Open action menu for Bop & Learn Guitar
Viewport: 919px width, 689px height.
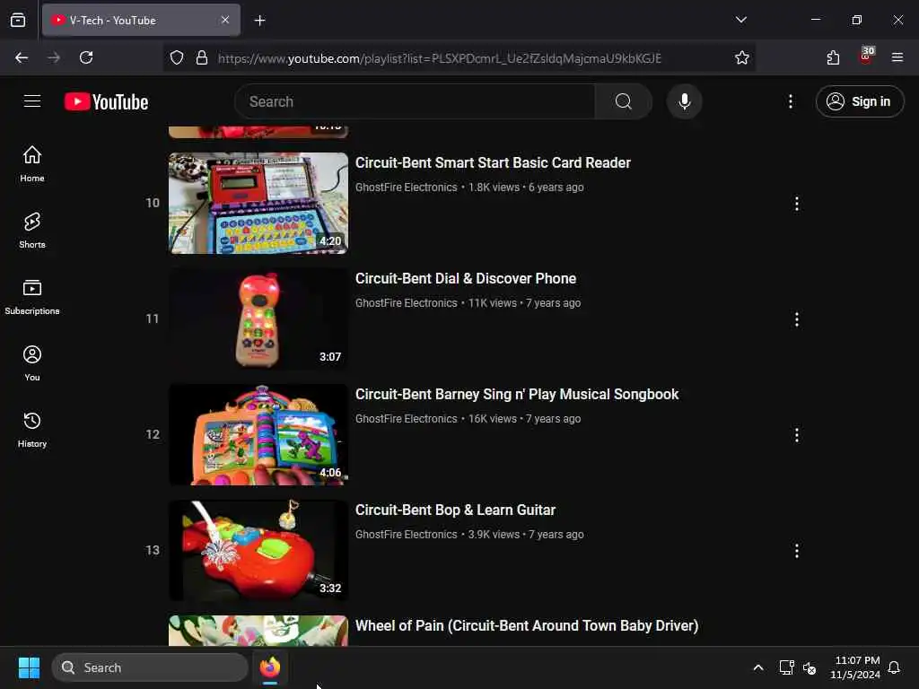coord(796,551)
